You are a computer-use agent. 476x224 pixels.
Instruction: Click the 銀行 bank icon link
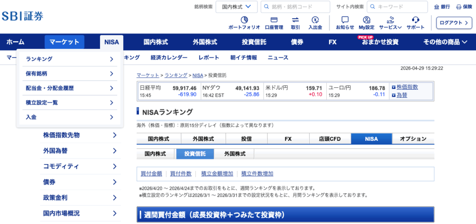tap(442, 7)
